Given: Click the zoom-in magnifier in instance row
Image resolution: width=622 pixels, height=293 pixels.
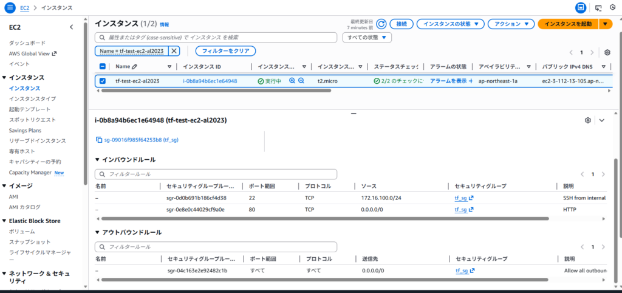Looking at the screenshot, I should (x=292, y=80).
